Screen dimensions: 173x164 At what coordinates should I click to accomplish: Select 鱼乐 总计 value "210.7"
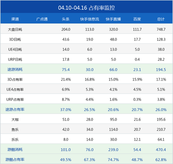coord(161,129)
